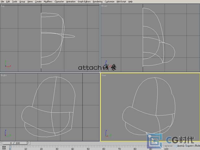Open the Animation menu

pyautogui.click(x=71, y=2)
